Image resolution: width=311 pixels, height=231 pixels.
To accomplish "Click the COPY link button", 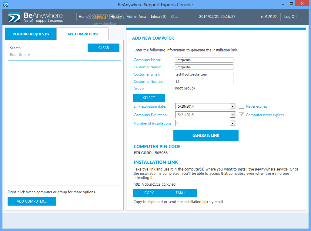I will [149, 193].
